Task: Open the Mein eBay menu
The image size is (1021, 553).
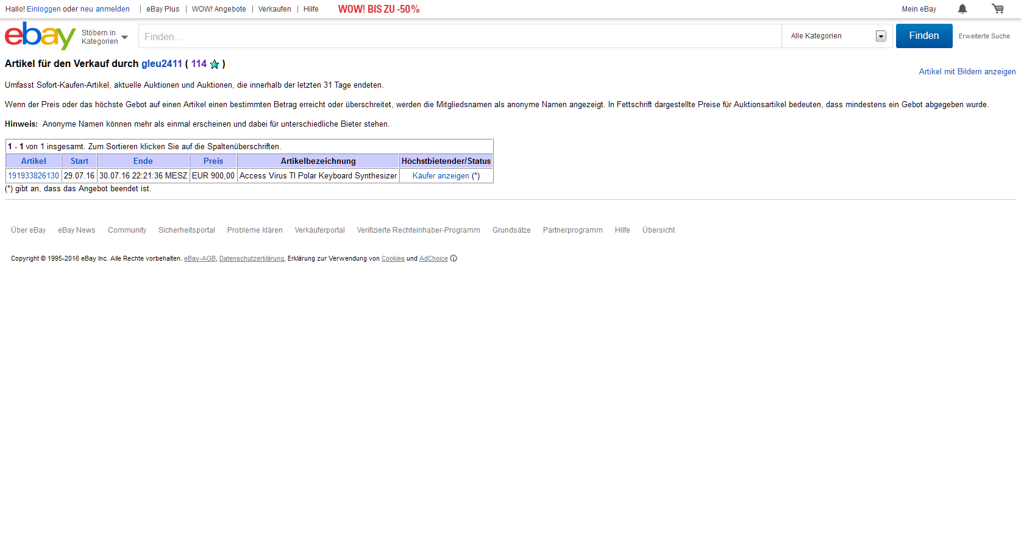Action: tap(919, 9)
